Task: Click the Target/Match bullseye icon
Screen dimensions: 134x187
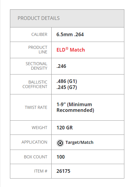Action: (60, 143)
